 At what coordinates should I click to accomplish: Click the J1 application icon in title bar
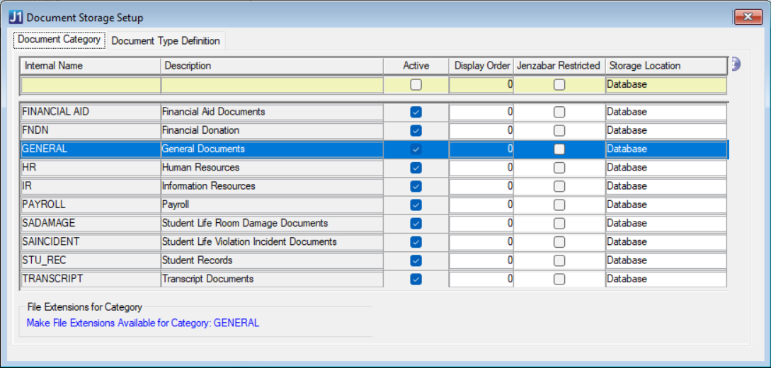[x=16, y=17]
